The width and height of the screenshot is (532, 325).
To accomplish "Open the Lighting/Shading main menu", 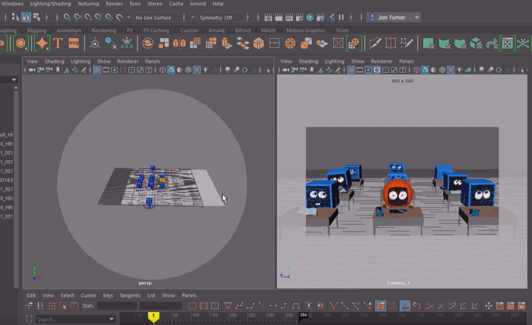I will (50, 4).
